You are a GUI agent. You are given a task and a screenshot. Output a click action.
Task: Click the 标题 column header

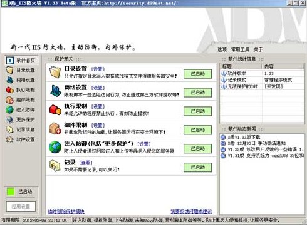tap(241, 66)
